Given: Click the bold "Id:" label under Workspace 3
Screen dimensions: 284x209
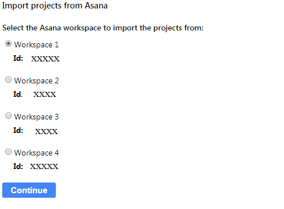Looking at the screenshot, I should pyautogui.click(x=18, y=130).
